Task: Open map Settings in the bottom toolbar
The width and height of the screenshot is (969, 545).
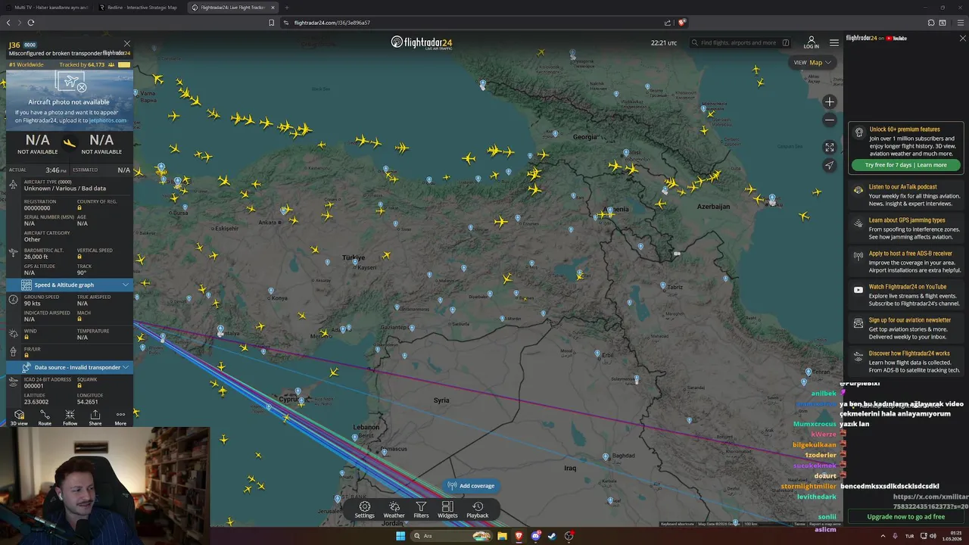Action: tap(364, 509)
